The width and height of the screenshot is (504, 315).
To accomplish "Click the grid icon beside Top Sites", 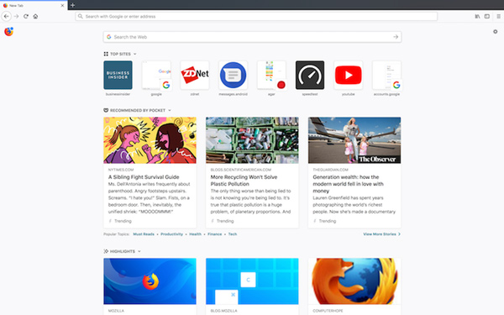I will (106, 54).
